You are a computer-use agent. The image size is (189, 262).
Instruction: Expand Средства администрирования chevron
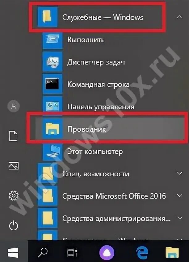tap(180, 218)
